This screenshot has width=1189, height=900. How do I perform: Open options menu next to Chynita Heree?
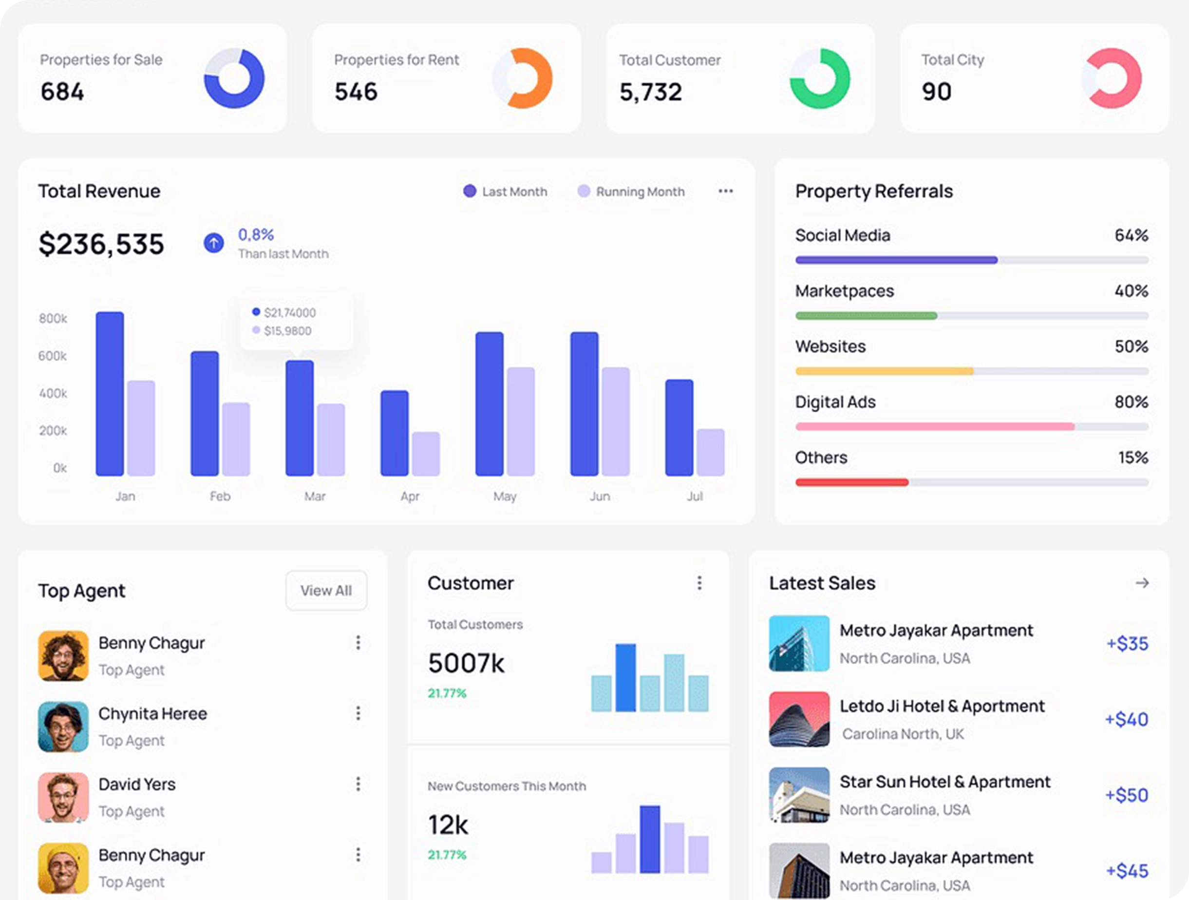click(x=358, y=713)
